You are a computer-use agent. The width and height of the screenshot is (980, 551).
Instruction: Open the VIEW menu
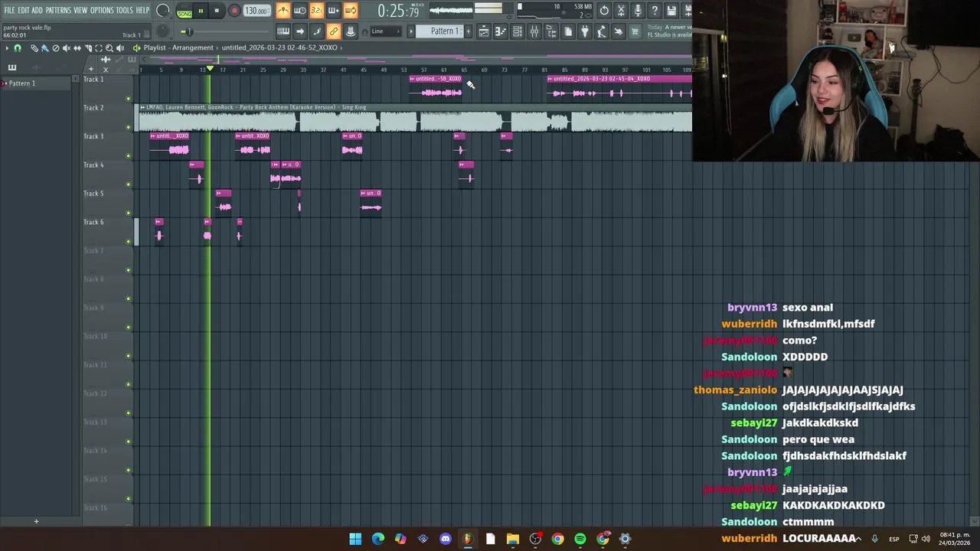(80, 11)
